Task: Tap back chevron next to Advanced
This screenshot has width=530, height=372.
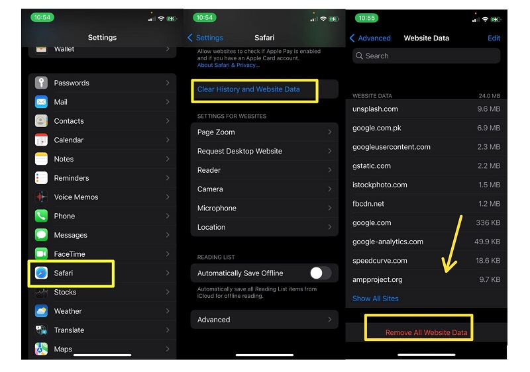Action: coord(352,38)
